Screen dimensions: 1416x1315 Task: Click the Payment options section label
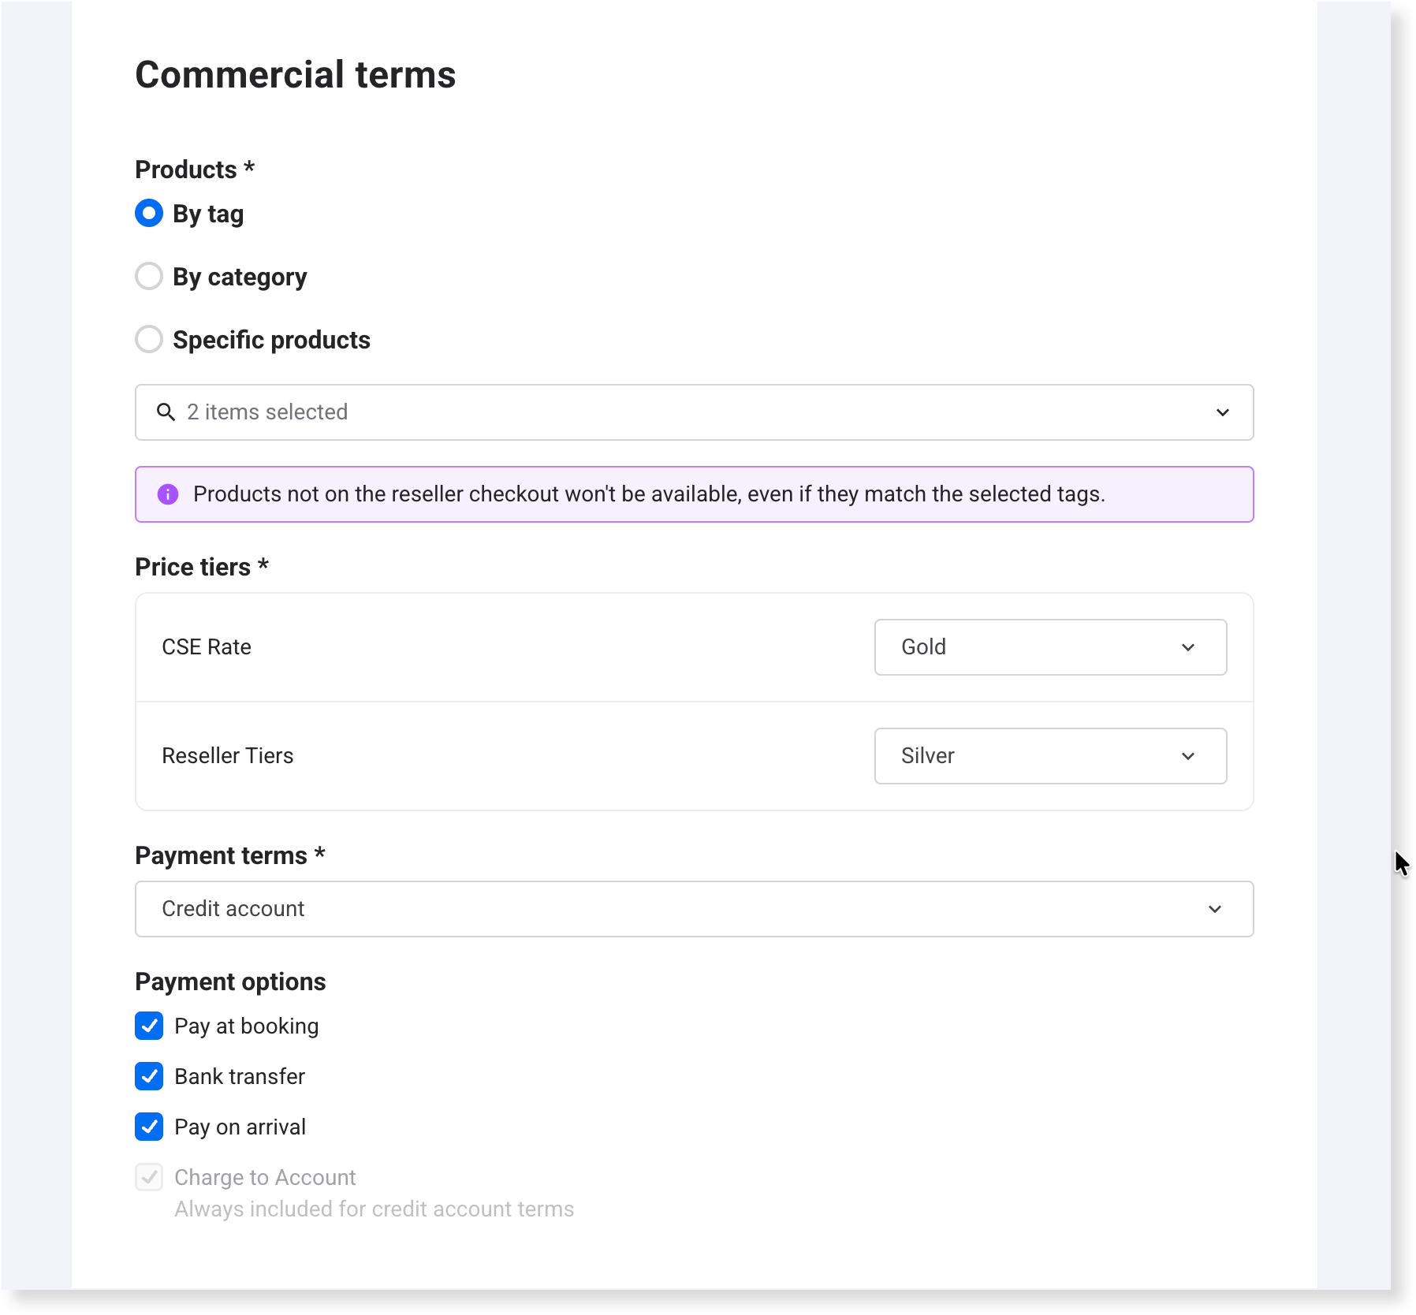(x=231, y=982)
